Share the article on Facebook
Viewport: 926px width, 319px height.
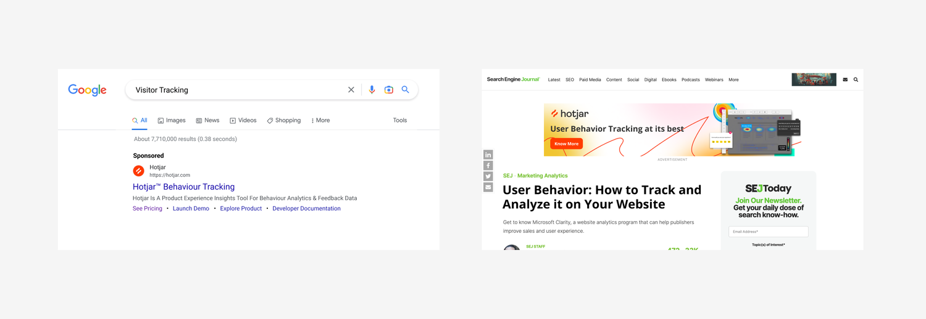(x=488, y=166)
